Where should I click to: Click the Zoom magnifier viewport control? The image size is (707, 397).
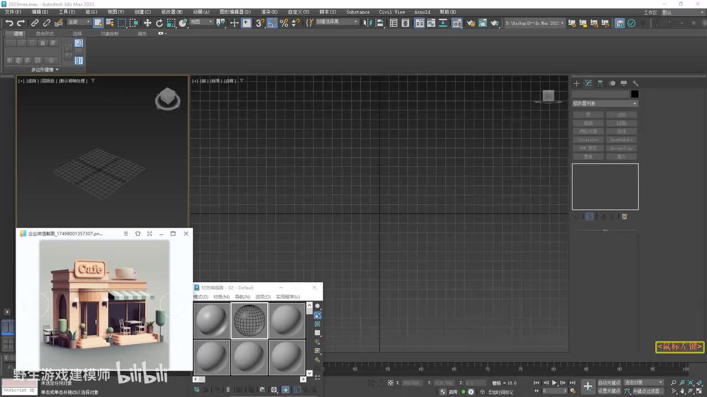pyautogui.click(x=674, y=383)
